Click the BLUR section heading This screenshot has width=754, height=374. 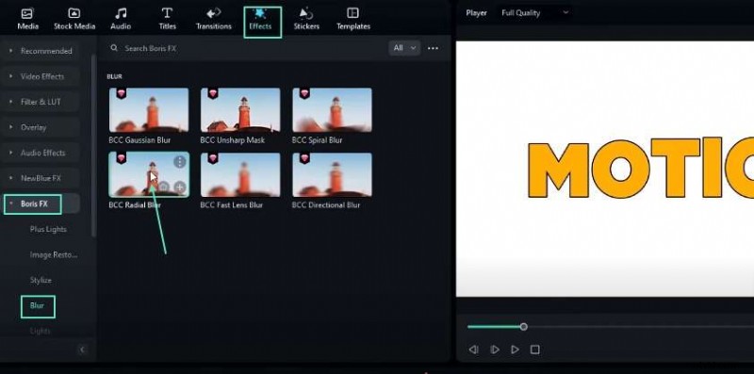click(114, 76)
